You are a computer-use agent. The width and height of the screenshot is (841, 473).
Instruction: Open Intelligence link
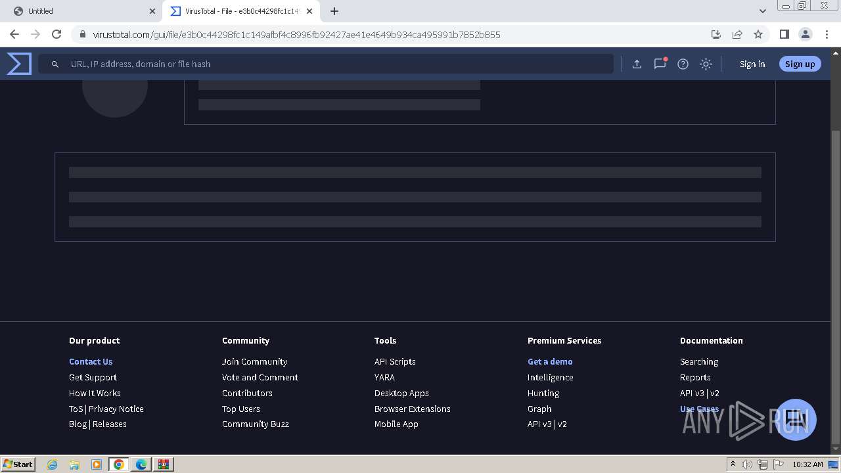tap(551, 377)
